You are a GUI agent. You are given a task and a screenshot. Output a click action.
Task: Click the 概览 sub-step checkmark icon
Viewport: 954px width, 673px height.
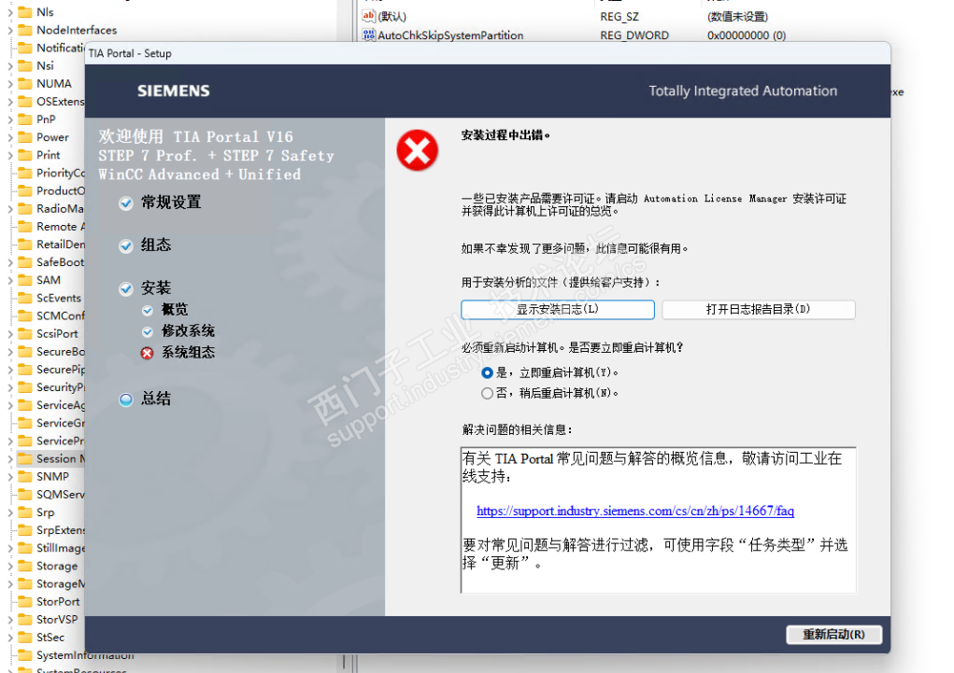(148, 310)
